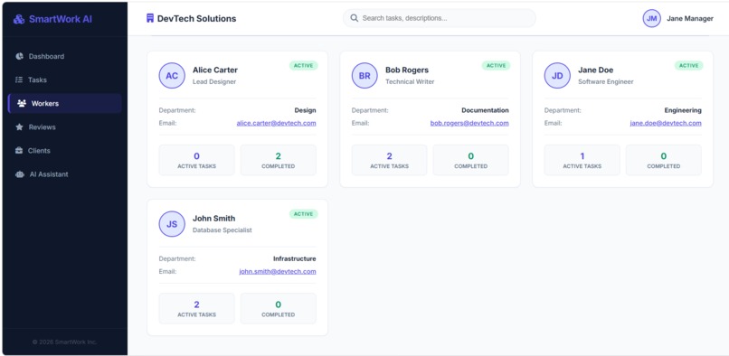Image resolution: width=729 pixels, height=356 pixels.
Task: Click the name Alice Carter
Action: pyautogui.click(x=215, y=70)
